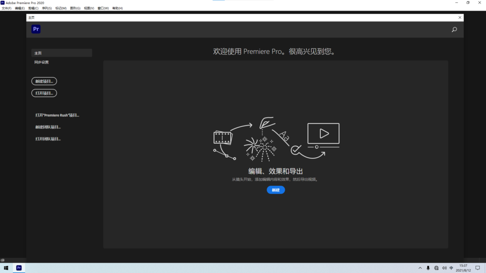Open the 图形(G) menu

[x=75, y=9]
